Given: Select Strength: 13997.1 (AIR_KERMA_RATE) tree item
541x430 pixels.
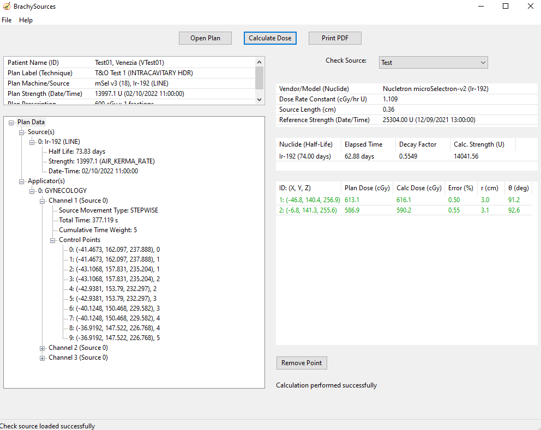Looking at the screenshot, I should click(101, 161).
